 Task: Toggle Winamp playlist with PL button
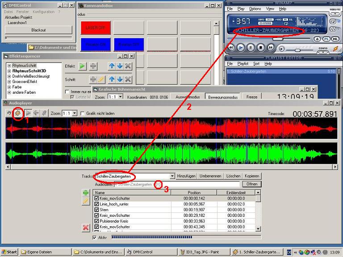(326, 39)
